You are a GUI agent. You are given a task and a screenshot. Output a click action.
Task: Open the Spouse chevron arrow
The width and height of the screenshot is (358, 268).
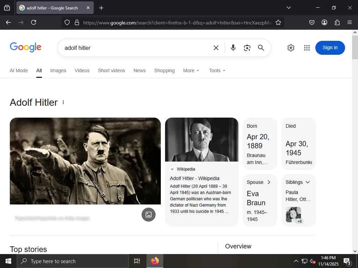(x=269, y=182)
